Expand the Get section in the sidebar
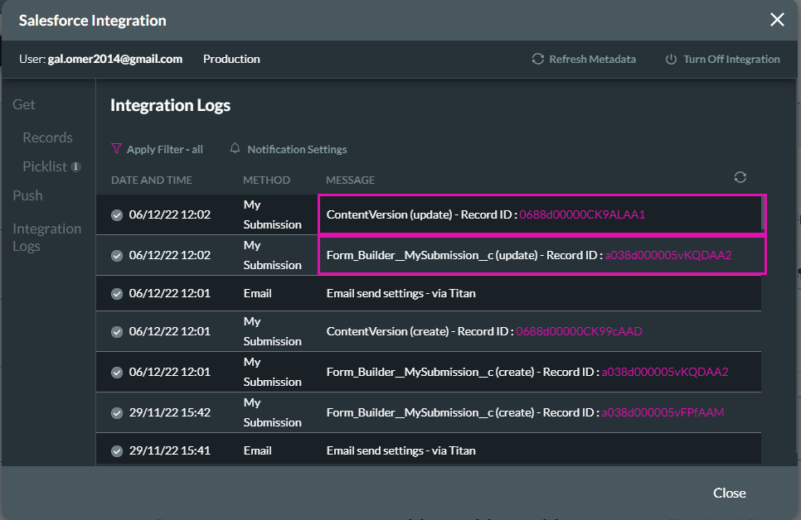The image size is (801, 520). point(23,104)
